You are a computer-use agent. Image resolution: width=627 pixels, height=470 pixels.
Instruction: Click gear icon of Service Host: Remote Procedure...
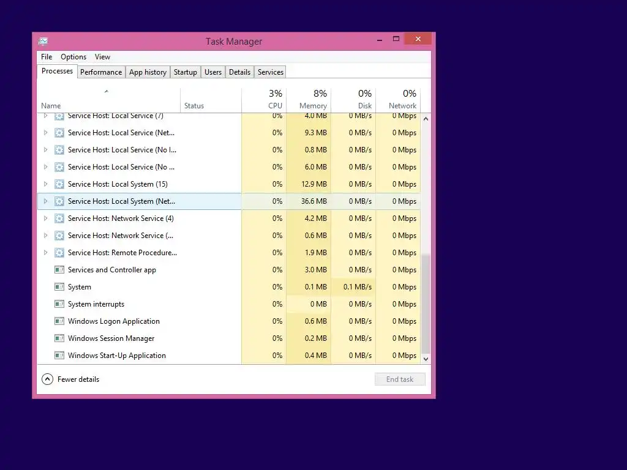tap(59, 253)
